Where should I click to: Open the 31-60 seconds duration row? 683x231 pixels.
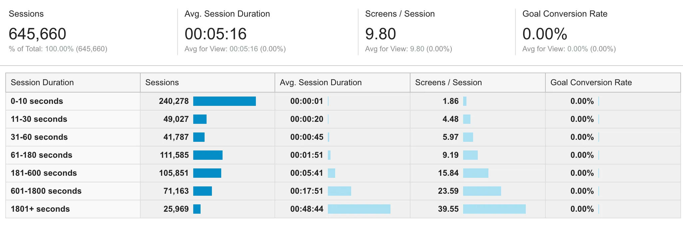39,137
